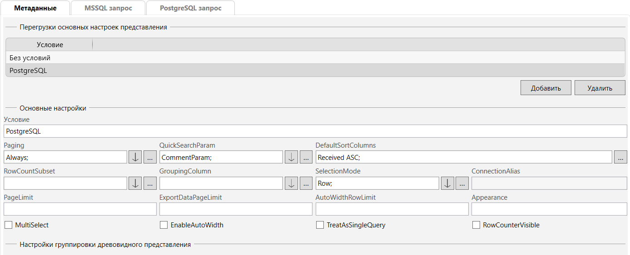This screenshot has width=630, height=255.
Task: Expand the GroupingColumn down-arrow list
Action: (292, 183)
